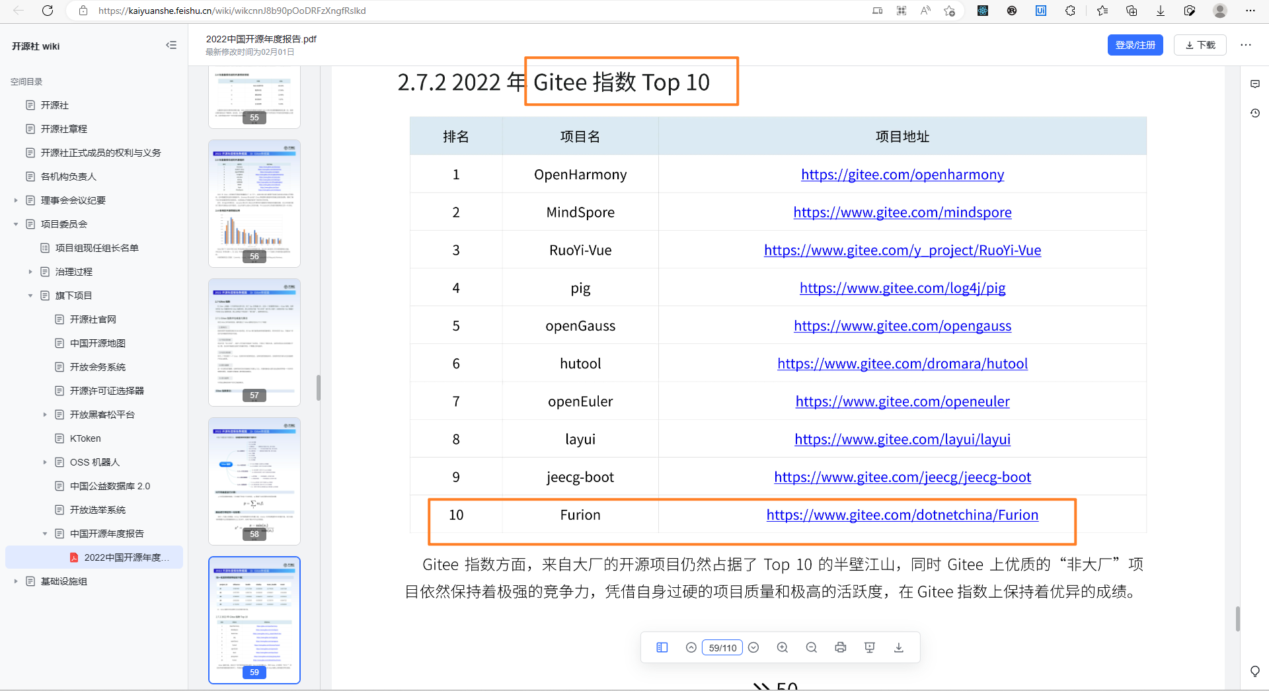Click the PDF vertical scrollbar thumb

tap(1237, 619)
